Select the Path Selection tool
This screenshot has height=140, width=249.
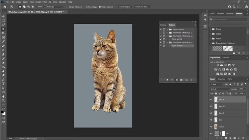[x=3, y=88]
